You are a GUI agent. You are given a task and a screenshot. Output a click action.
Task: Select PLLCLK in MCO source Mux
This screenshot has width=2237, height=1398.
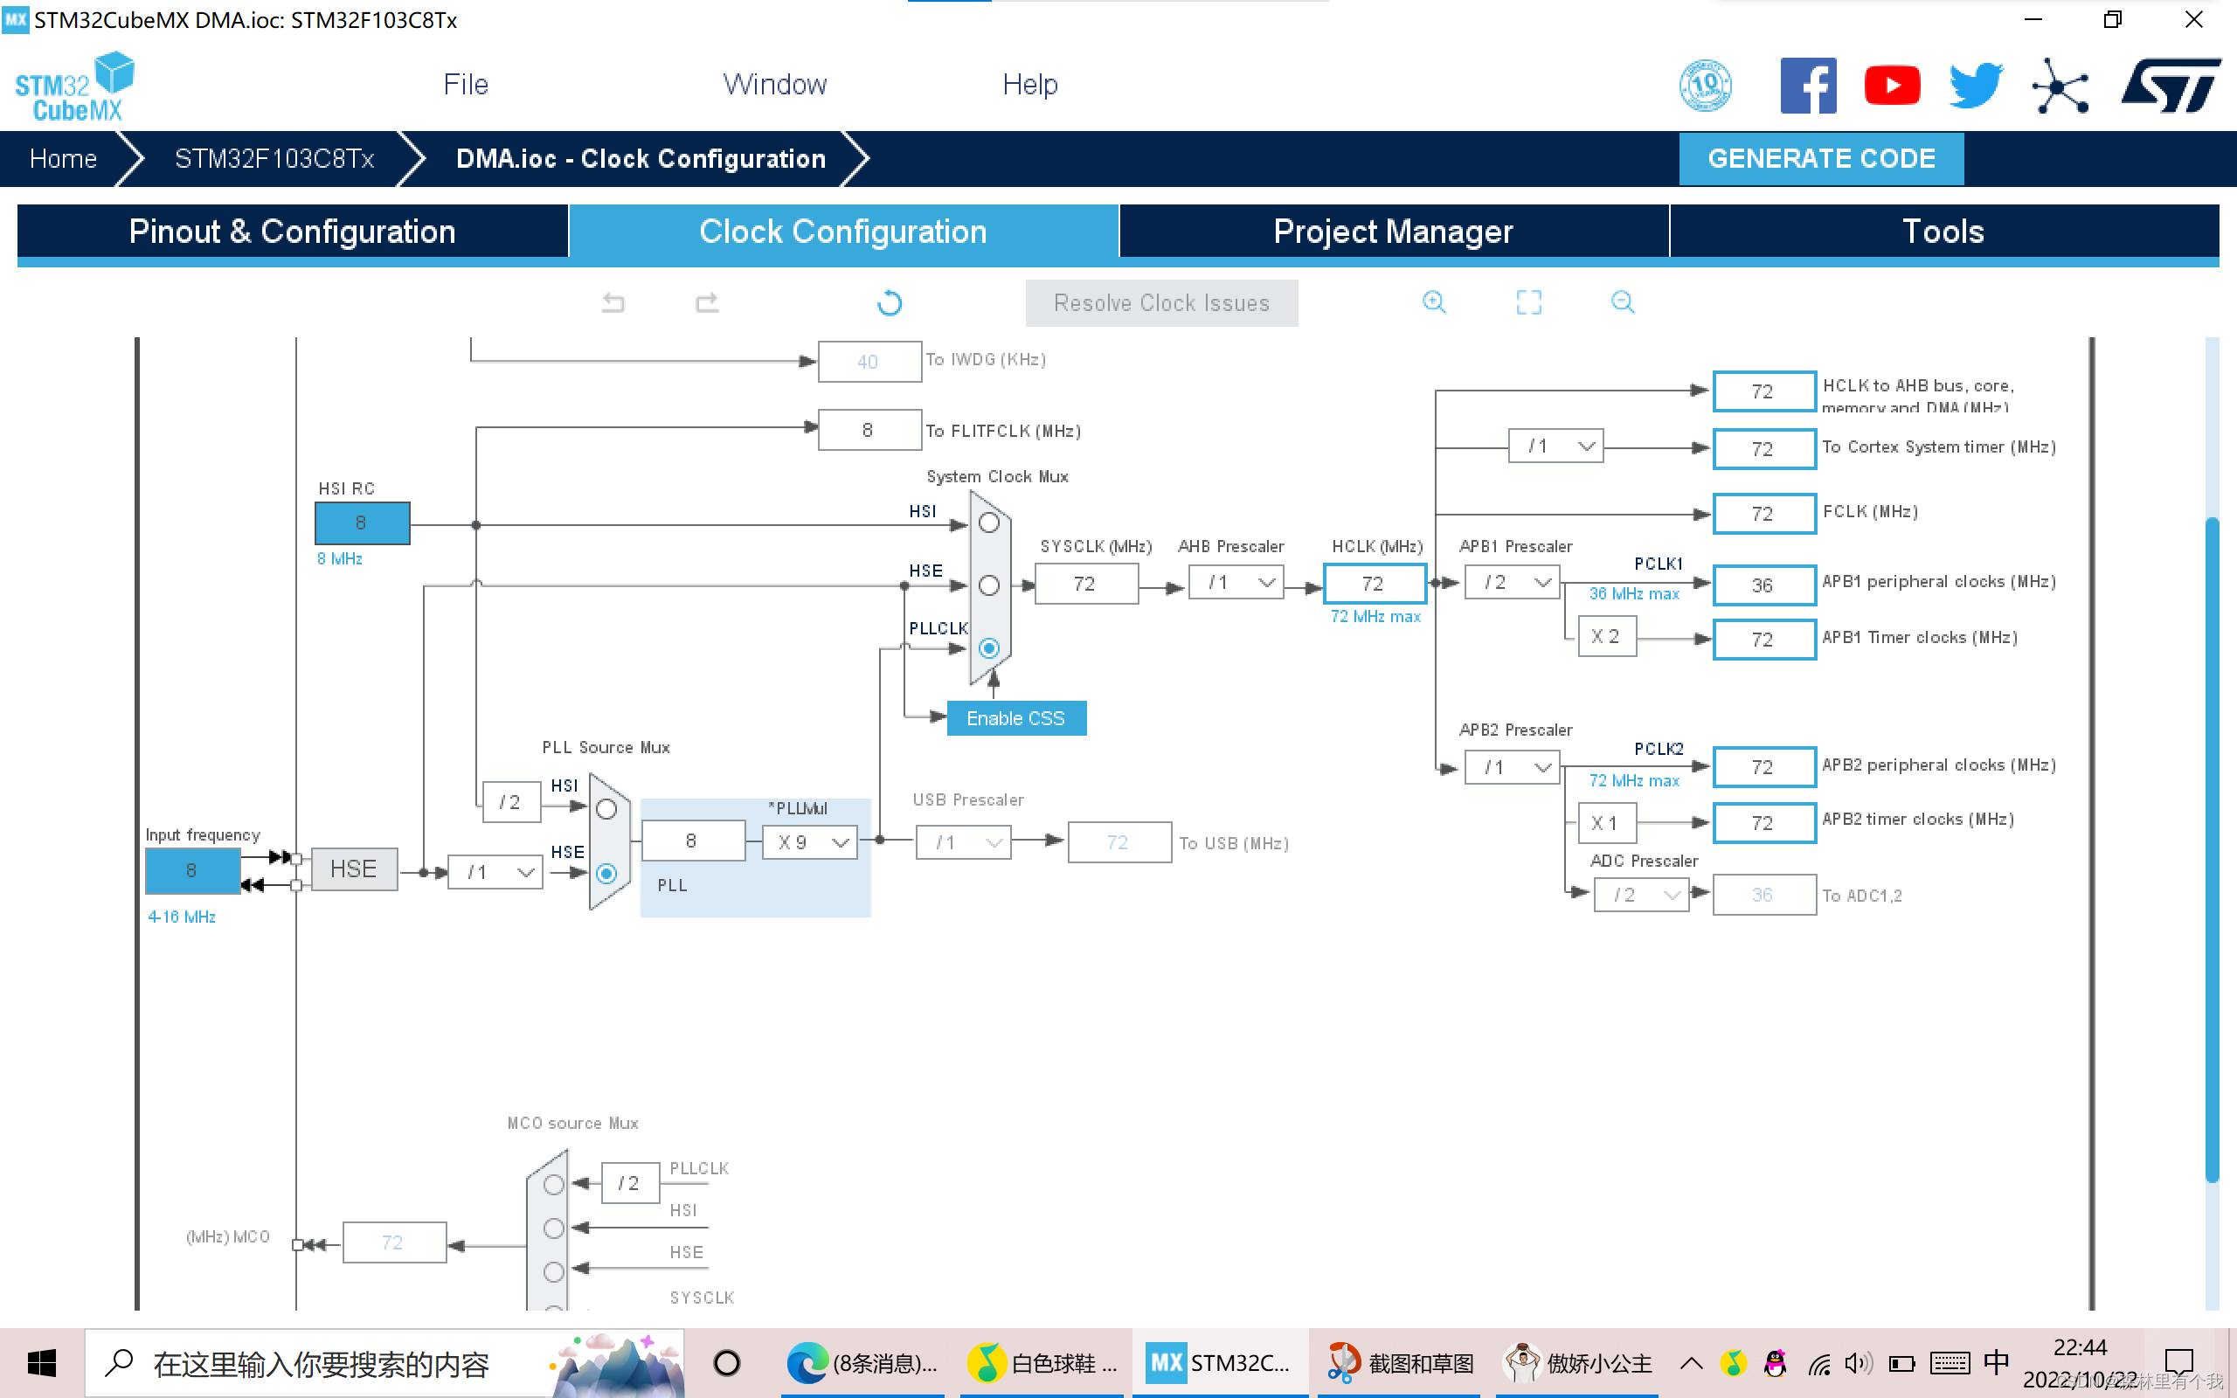click(x=554, y=1183)
